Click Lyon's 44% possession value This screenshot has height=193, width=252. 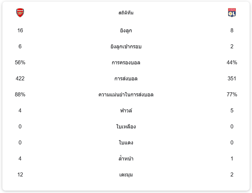232,62
